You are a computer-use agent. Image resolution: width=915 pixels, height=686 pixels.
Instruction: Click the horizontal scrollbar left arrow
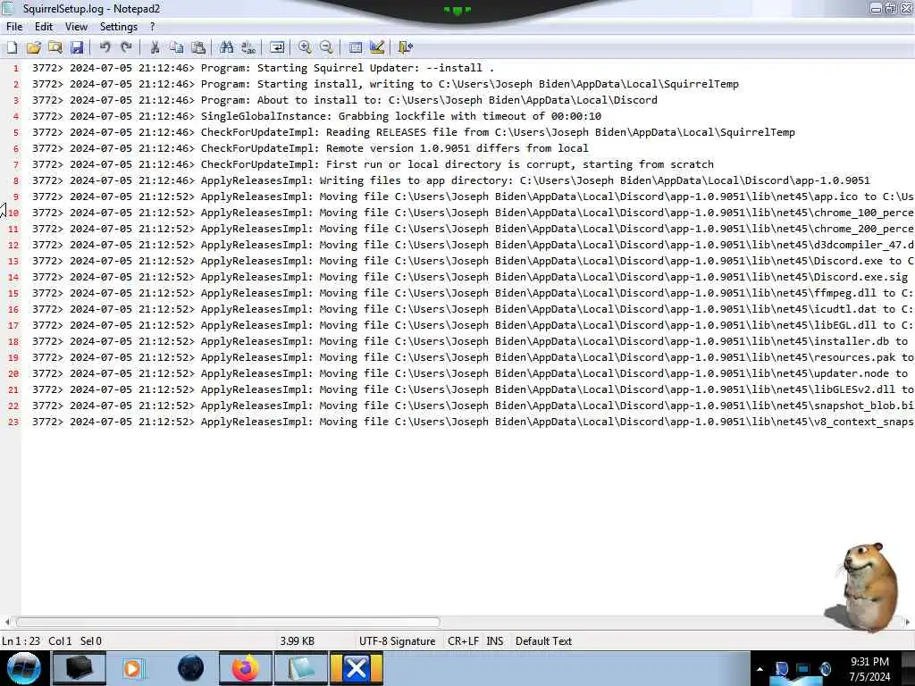tap(6, 622)
